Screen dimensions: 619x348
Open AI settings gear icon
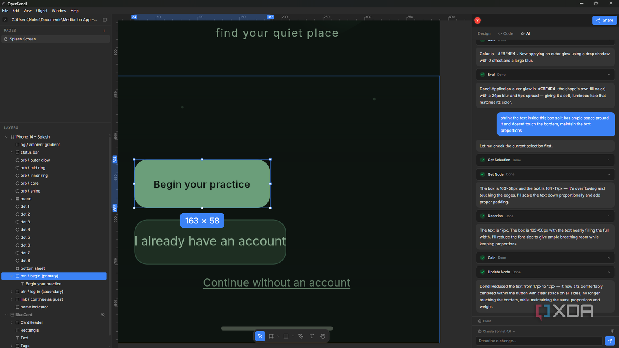click(612, 331)
